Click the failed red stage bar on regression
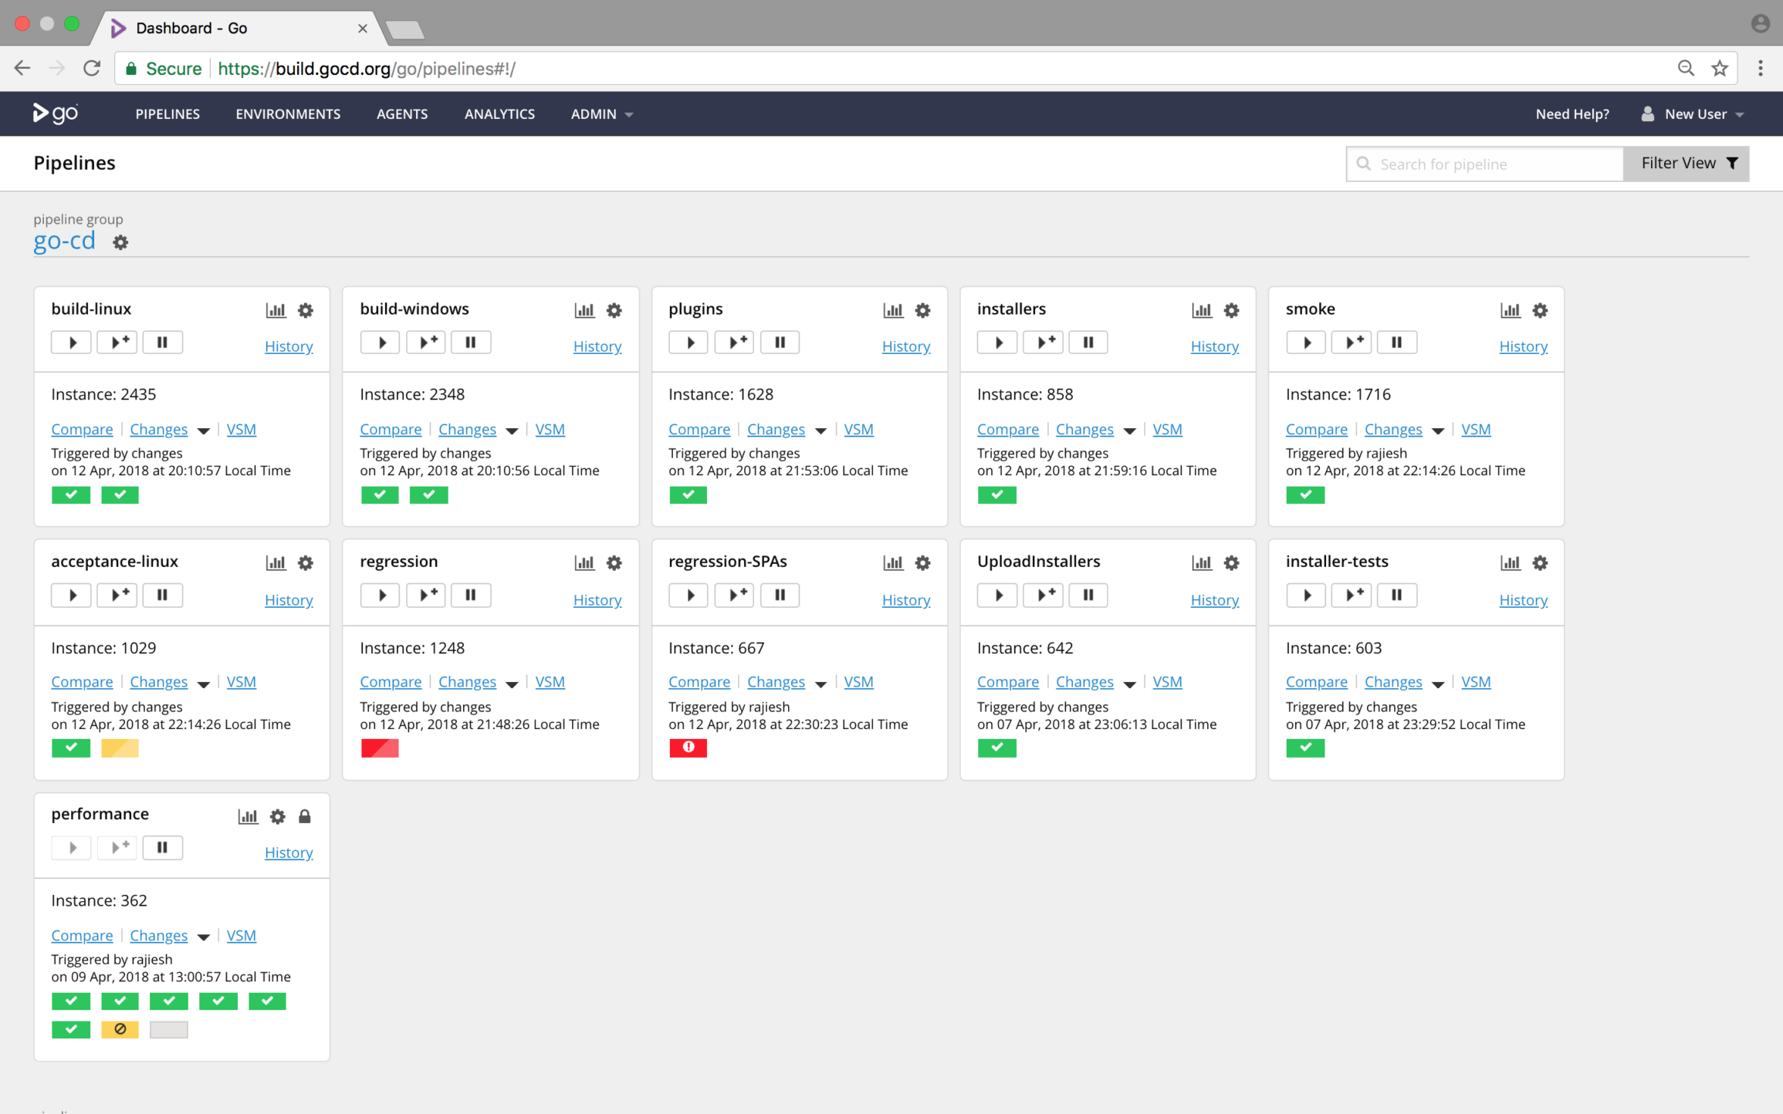Image resolution: width=1783 pixels, height=1114 pixels. coord(379,748)
